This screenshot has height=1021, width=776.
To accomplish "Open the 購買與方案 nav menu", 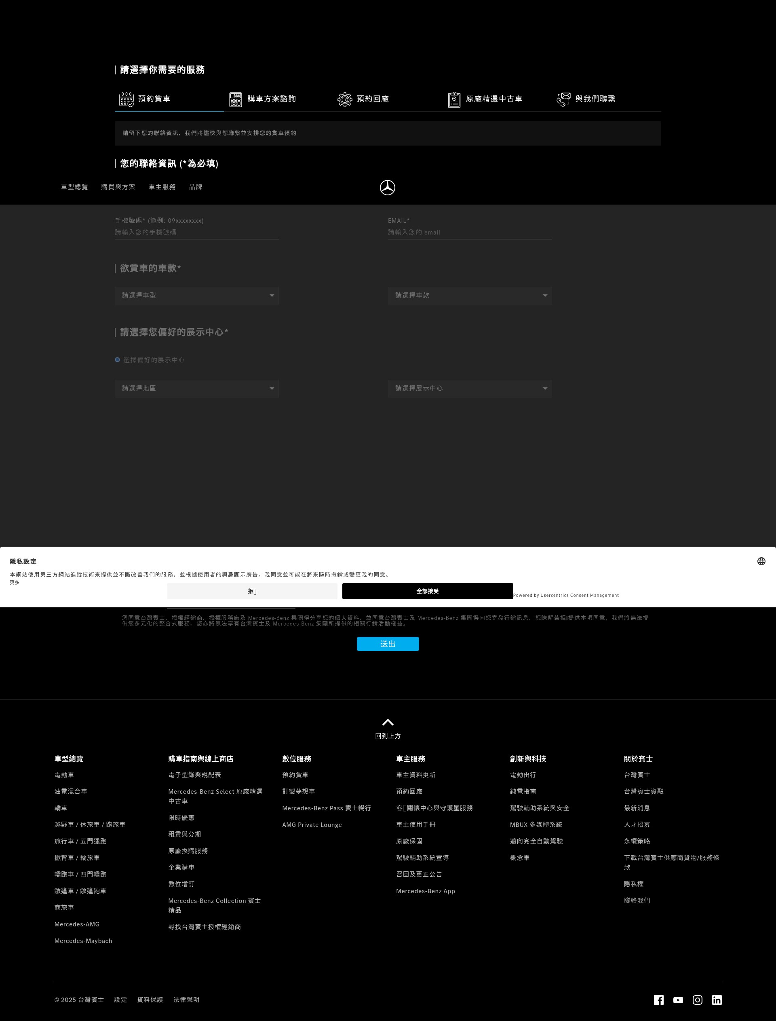I will pos(118,187).
